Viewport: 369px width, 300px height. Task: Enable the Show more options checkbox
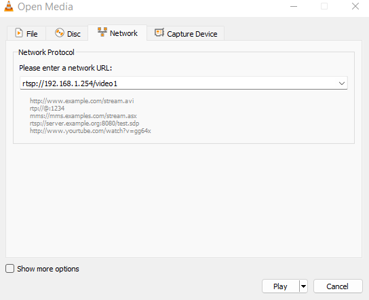9,269
